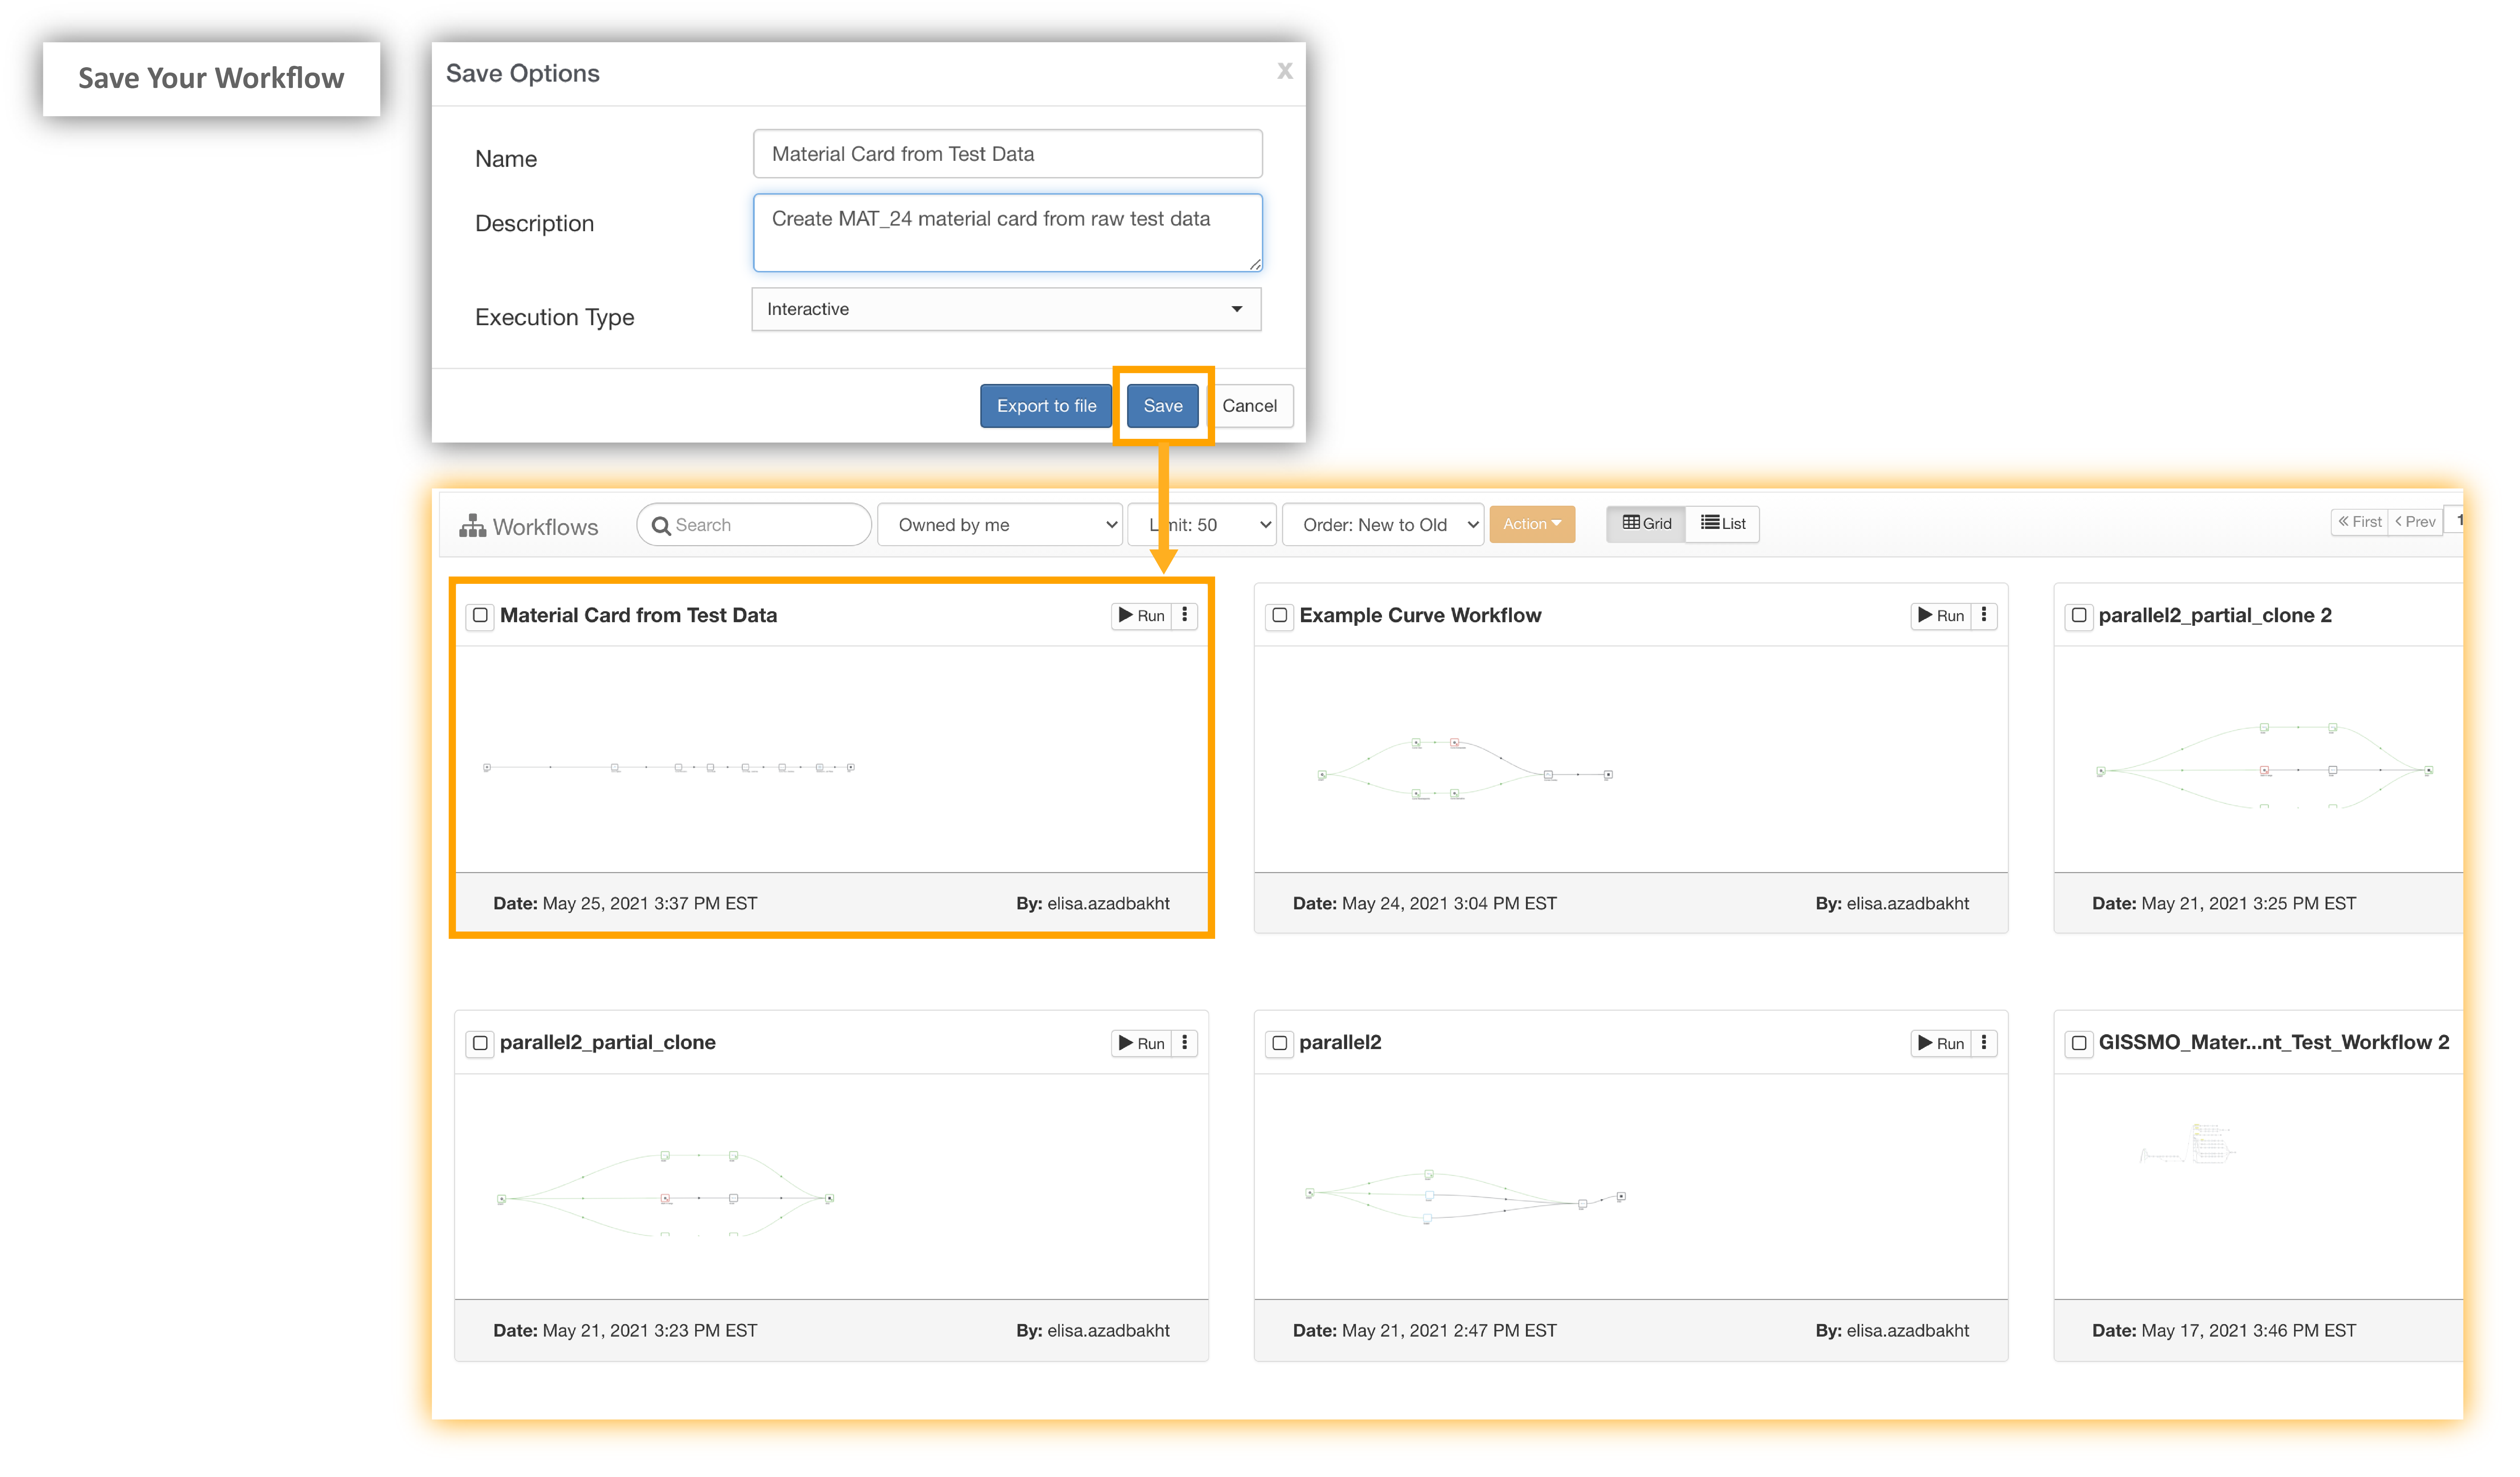Viewport: 2520px width, 1477px height.
Task: Click the Export to file button
Action: click(1046, 406)
